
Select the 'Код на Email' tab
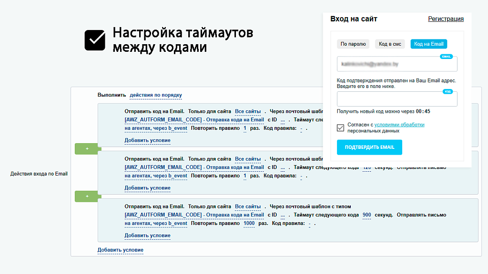coord(428,44)
